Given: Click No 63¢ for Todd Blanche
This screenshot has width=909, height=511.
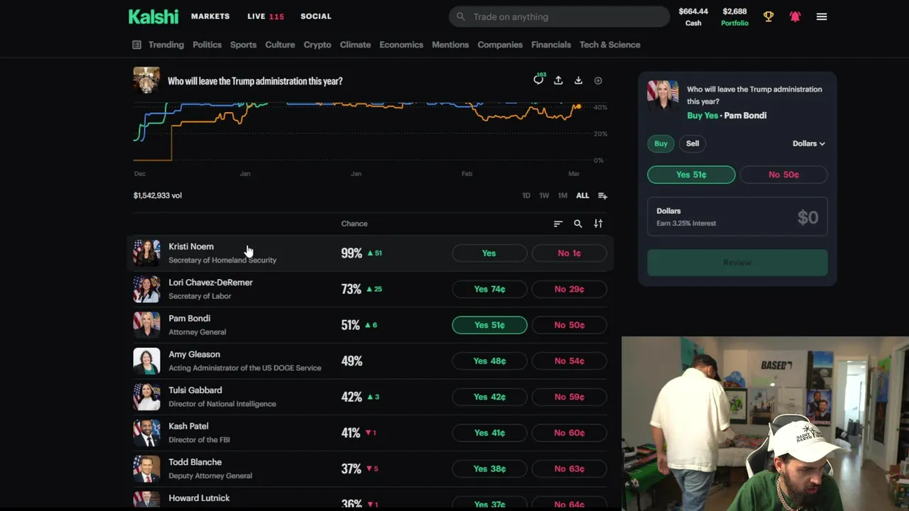Looking at the screenshot, I should (x=569, y=468).
